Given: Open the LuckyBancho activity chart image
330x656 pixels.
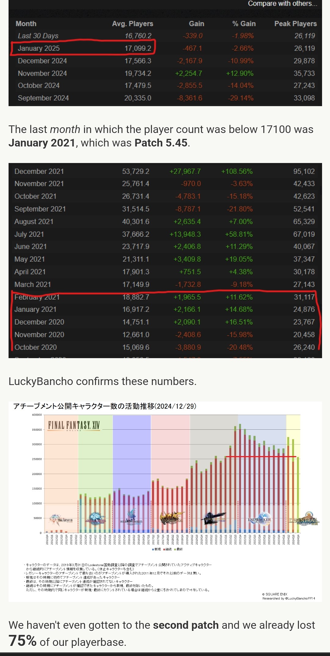Looking at the screenshot, I should point(165,502).
